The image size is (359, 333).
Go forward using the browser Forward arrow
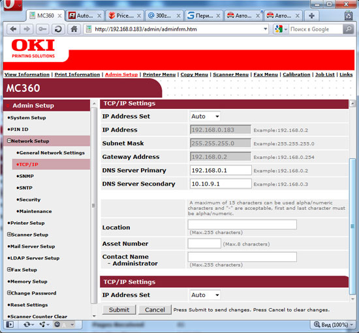click(x=27, y=29)
